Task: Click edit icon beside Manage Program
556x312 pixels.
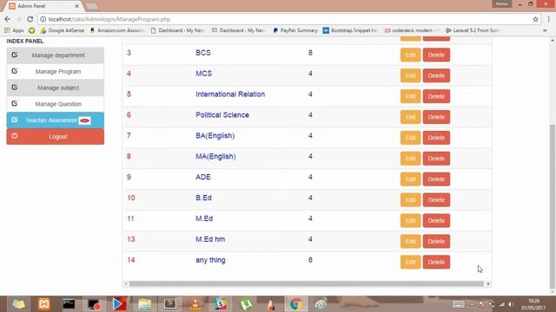Action: tap(15, 71)
